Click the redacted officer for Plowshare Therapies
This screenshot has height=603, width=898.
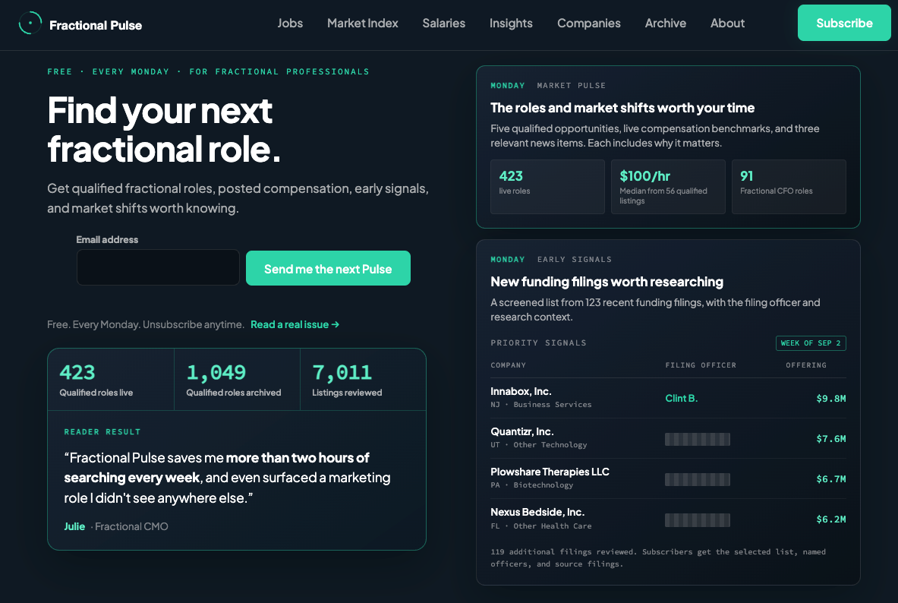[698, 479]
